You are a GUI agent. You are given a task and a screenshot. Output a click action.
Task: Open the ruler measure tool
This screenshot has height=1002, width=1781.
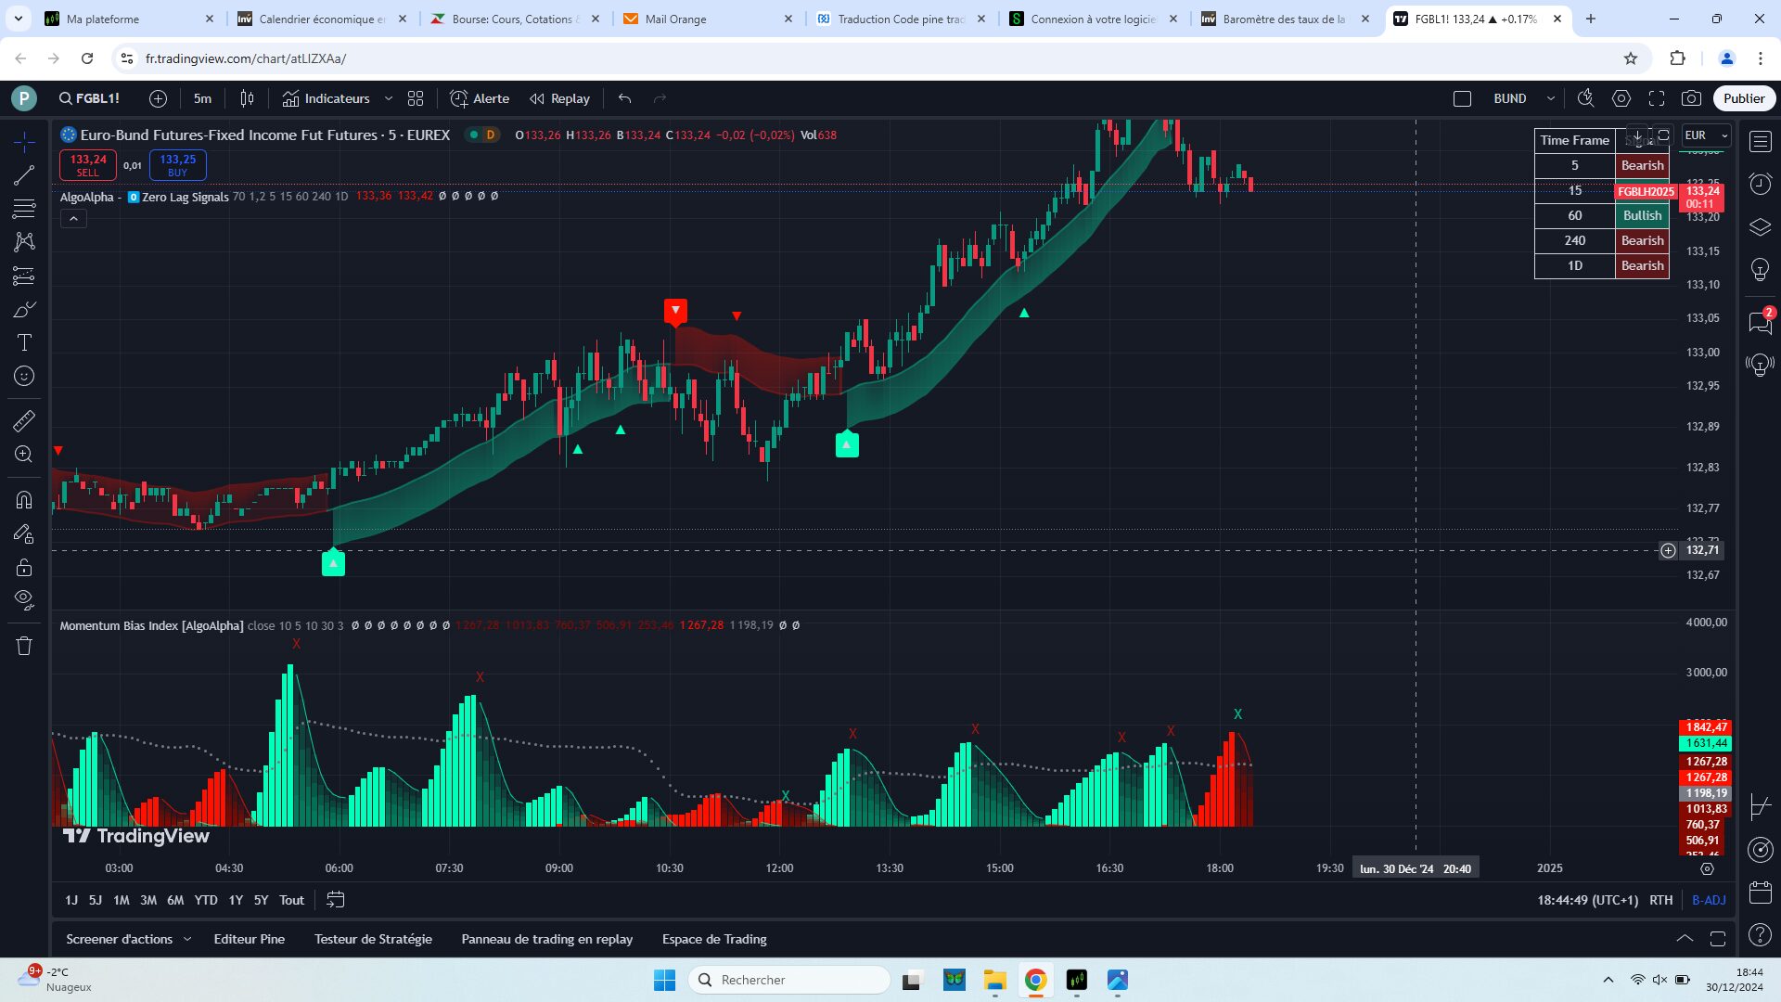tap(24, 421)
